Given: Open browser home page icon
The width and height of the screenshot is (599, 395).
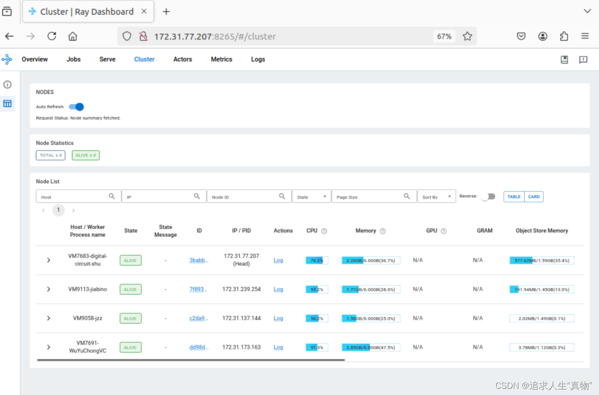Looking at the screenshot, I should click(x=73, y=36).
